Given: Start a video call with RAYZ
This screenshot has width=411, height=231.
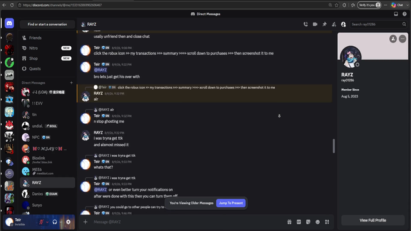Looking at the screenshot, I should pyautogui.click(x=315, y=24).
